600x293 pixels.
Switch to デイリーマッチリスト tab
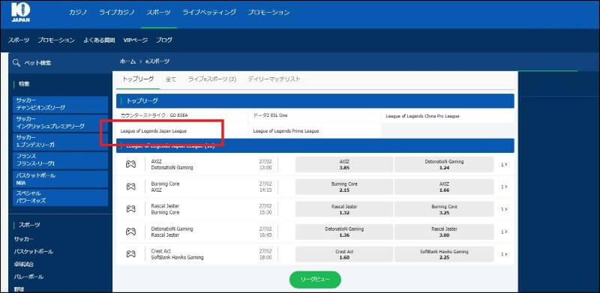274,79
